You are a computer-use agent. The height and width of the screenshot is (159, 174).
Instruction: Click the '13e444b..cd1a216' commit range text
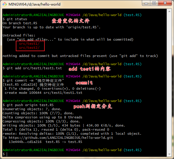click(25, 142)
